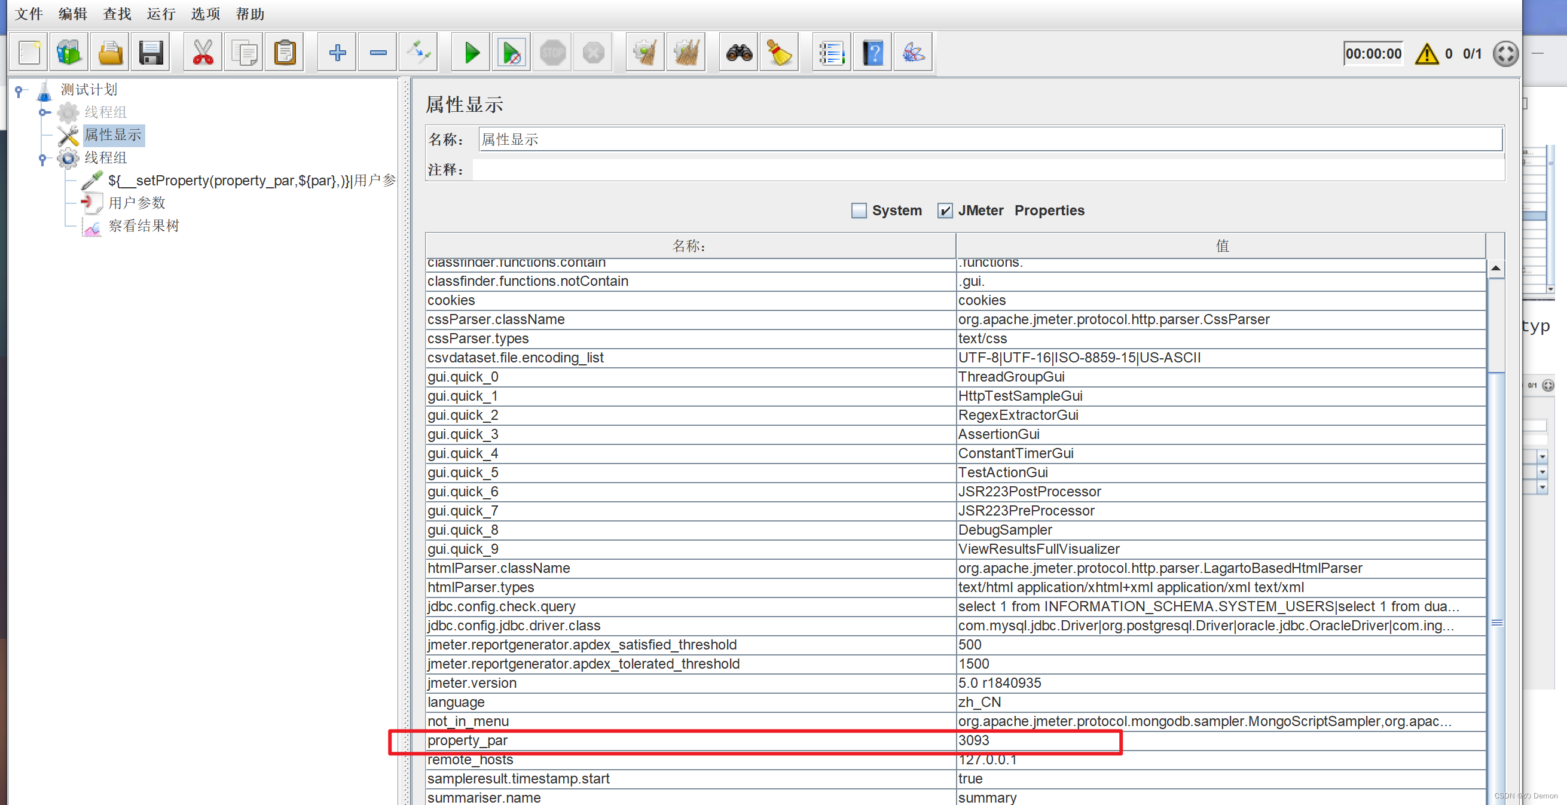
Task: Open the Help question mark icon
Action: coord(872,53)
